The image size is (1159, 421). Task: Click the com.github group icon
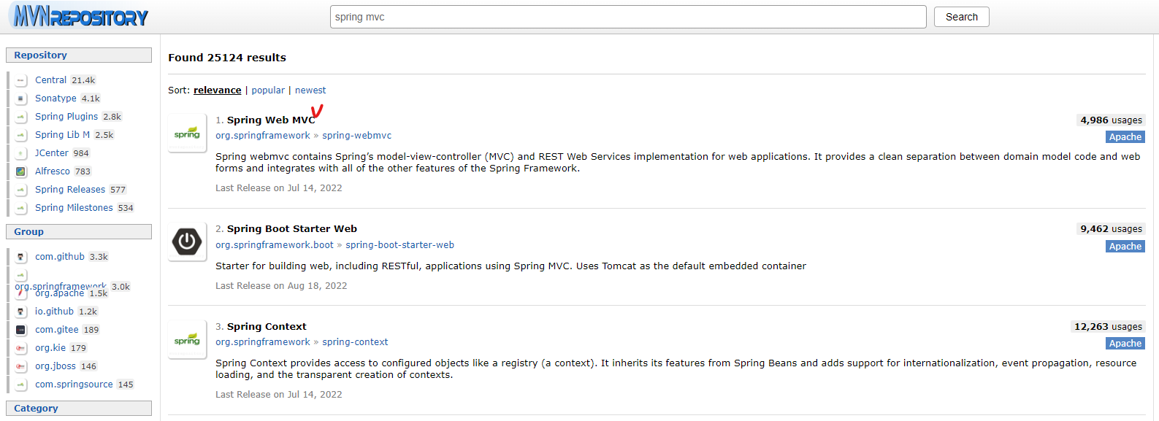click(x=21, y=257)
